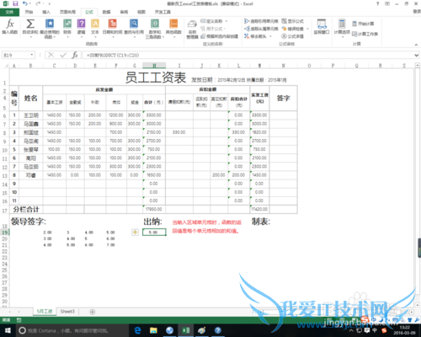421x337 pixels.
Task: Click the Undo arrow in quick access toolbar
Action: click(25, 3)
